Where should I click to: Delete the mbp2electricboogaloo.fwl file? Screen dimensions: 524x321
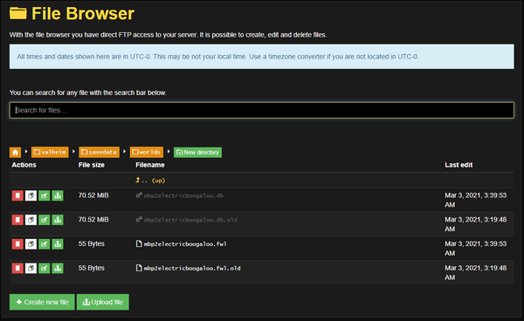[17, 244]
